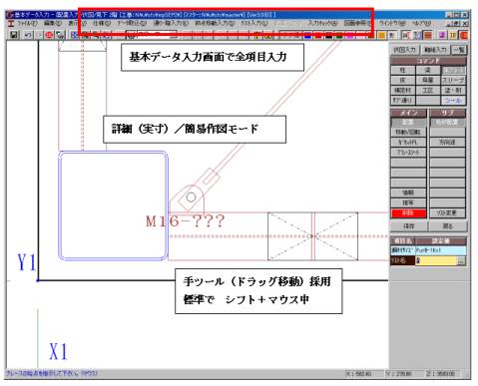Switch to the 軸組入力 tab
Image resolution: width=478 pixels, height=386 pixels.
pyautogui.click(x=435, y=50)
